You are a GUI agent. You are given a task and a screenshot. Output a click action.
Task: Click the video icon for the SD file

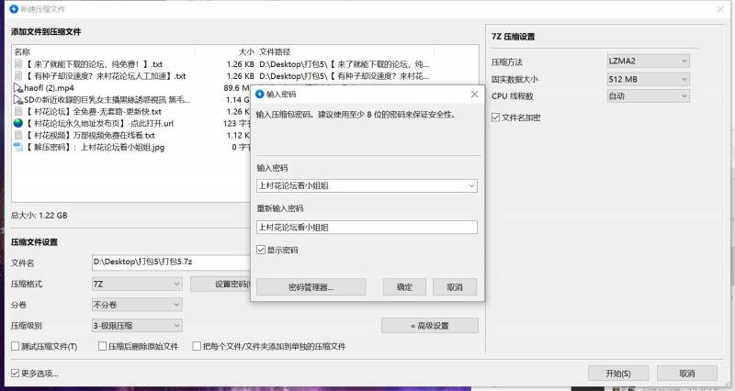pyautogui.click(x=17, y=100)
